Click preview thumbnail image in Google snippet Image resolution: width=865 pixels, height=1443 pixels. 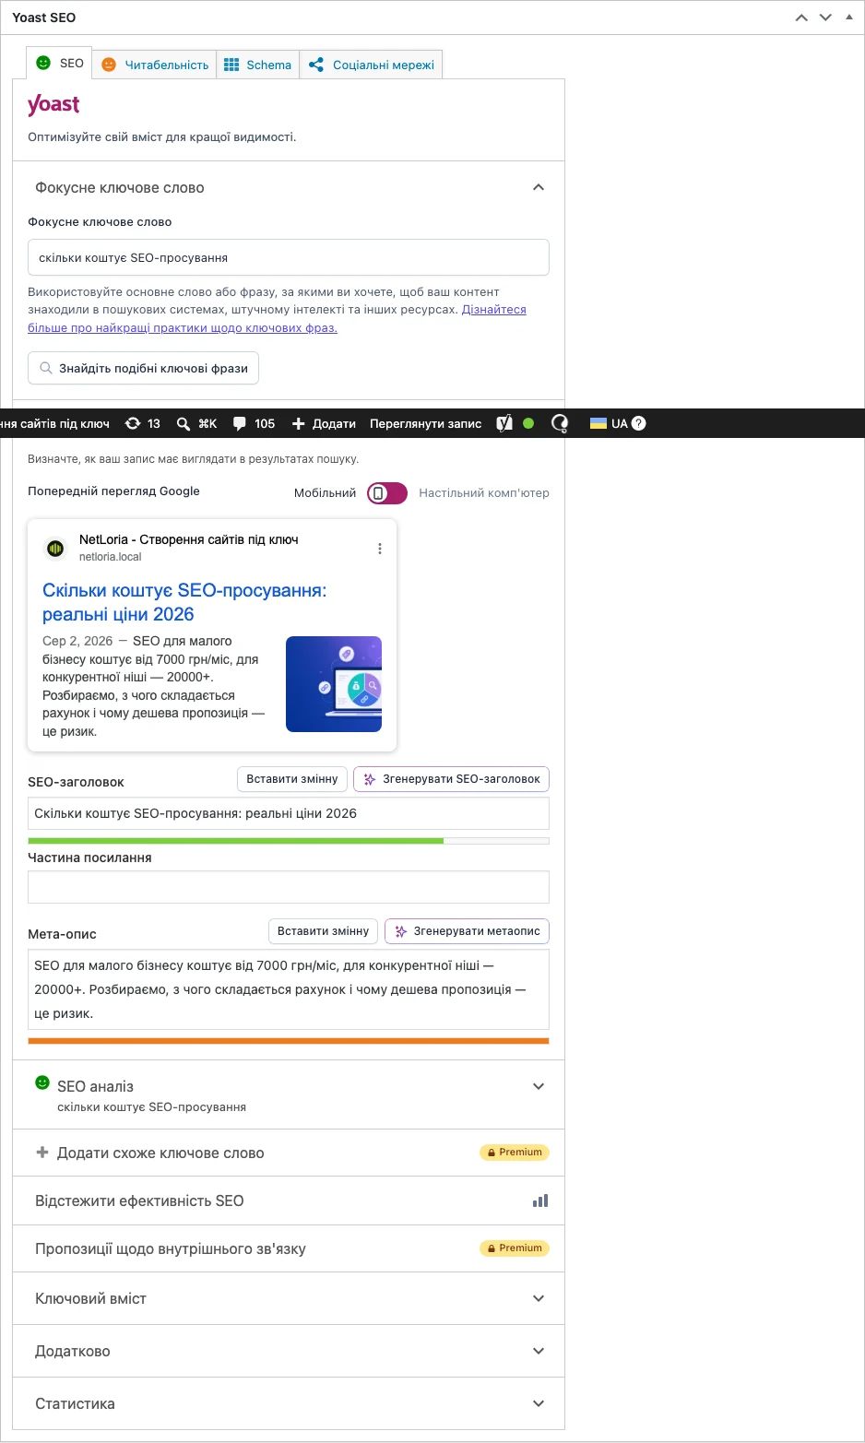tap(334, 684)
